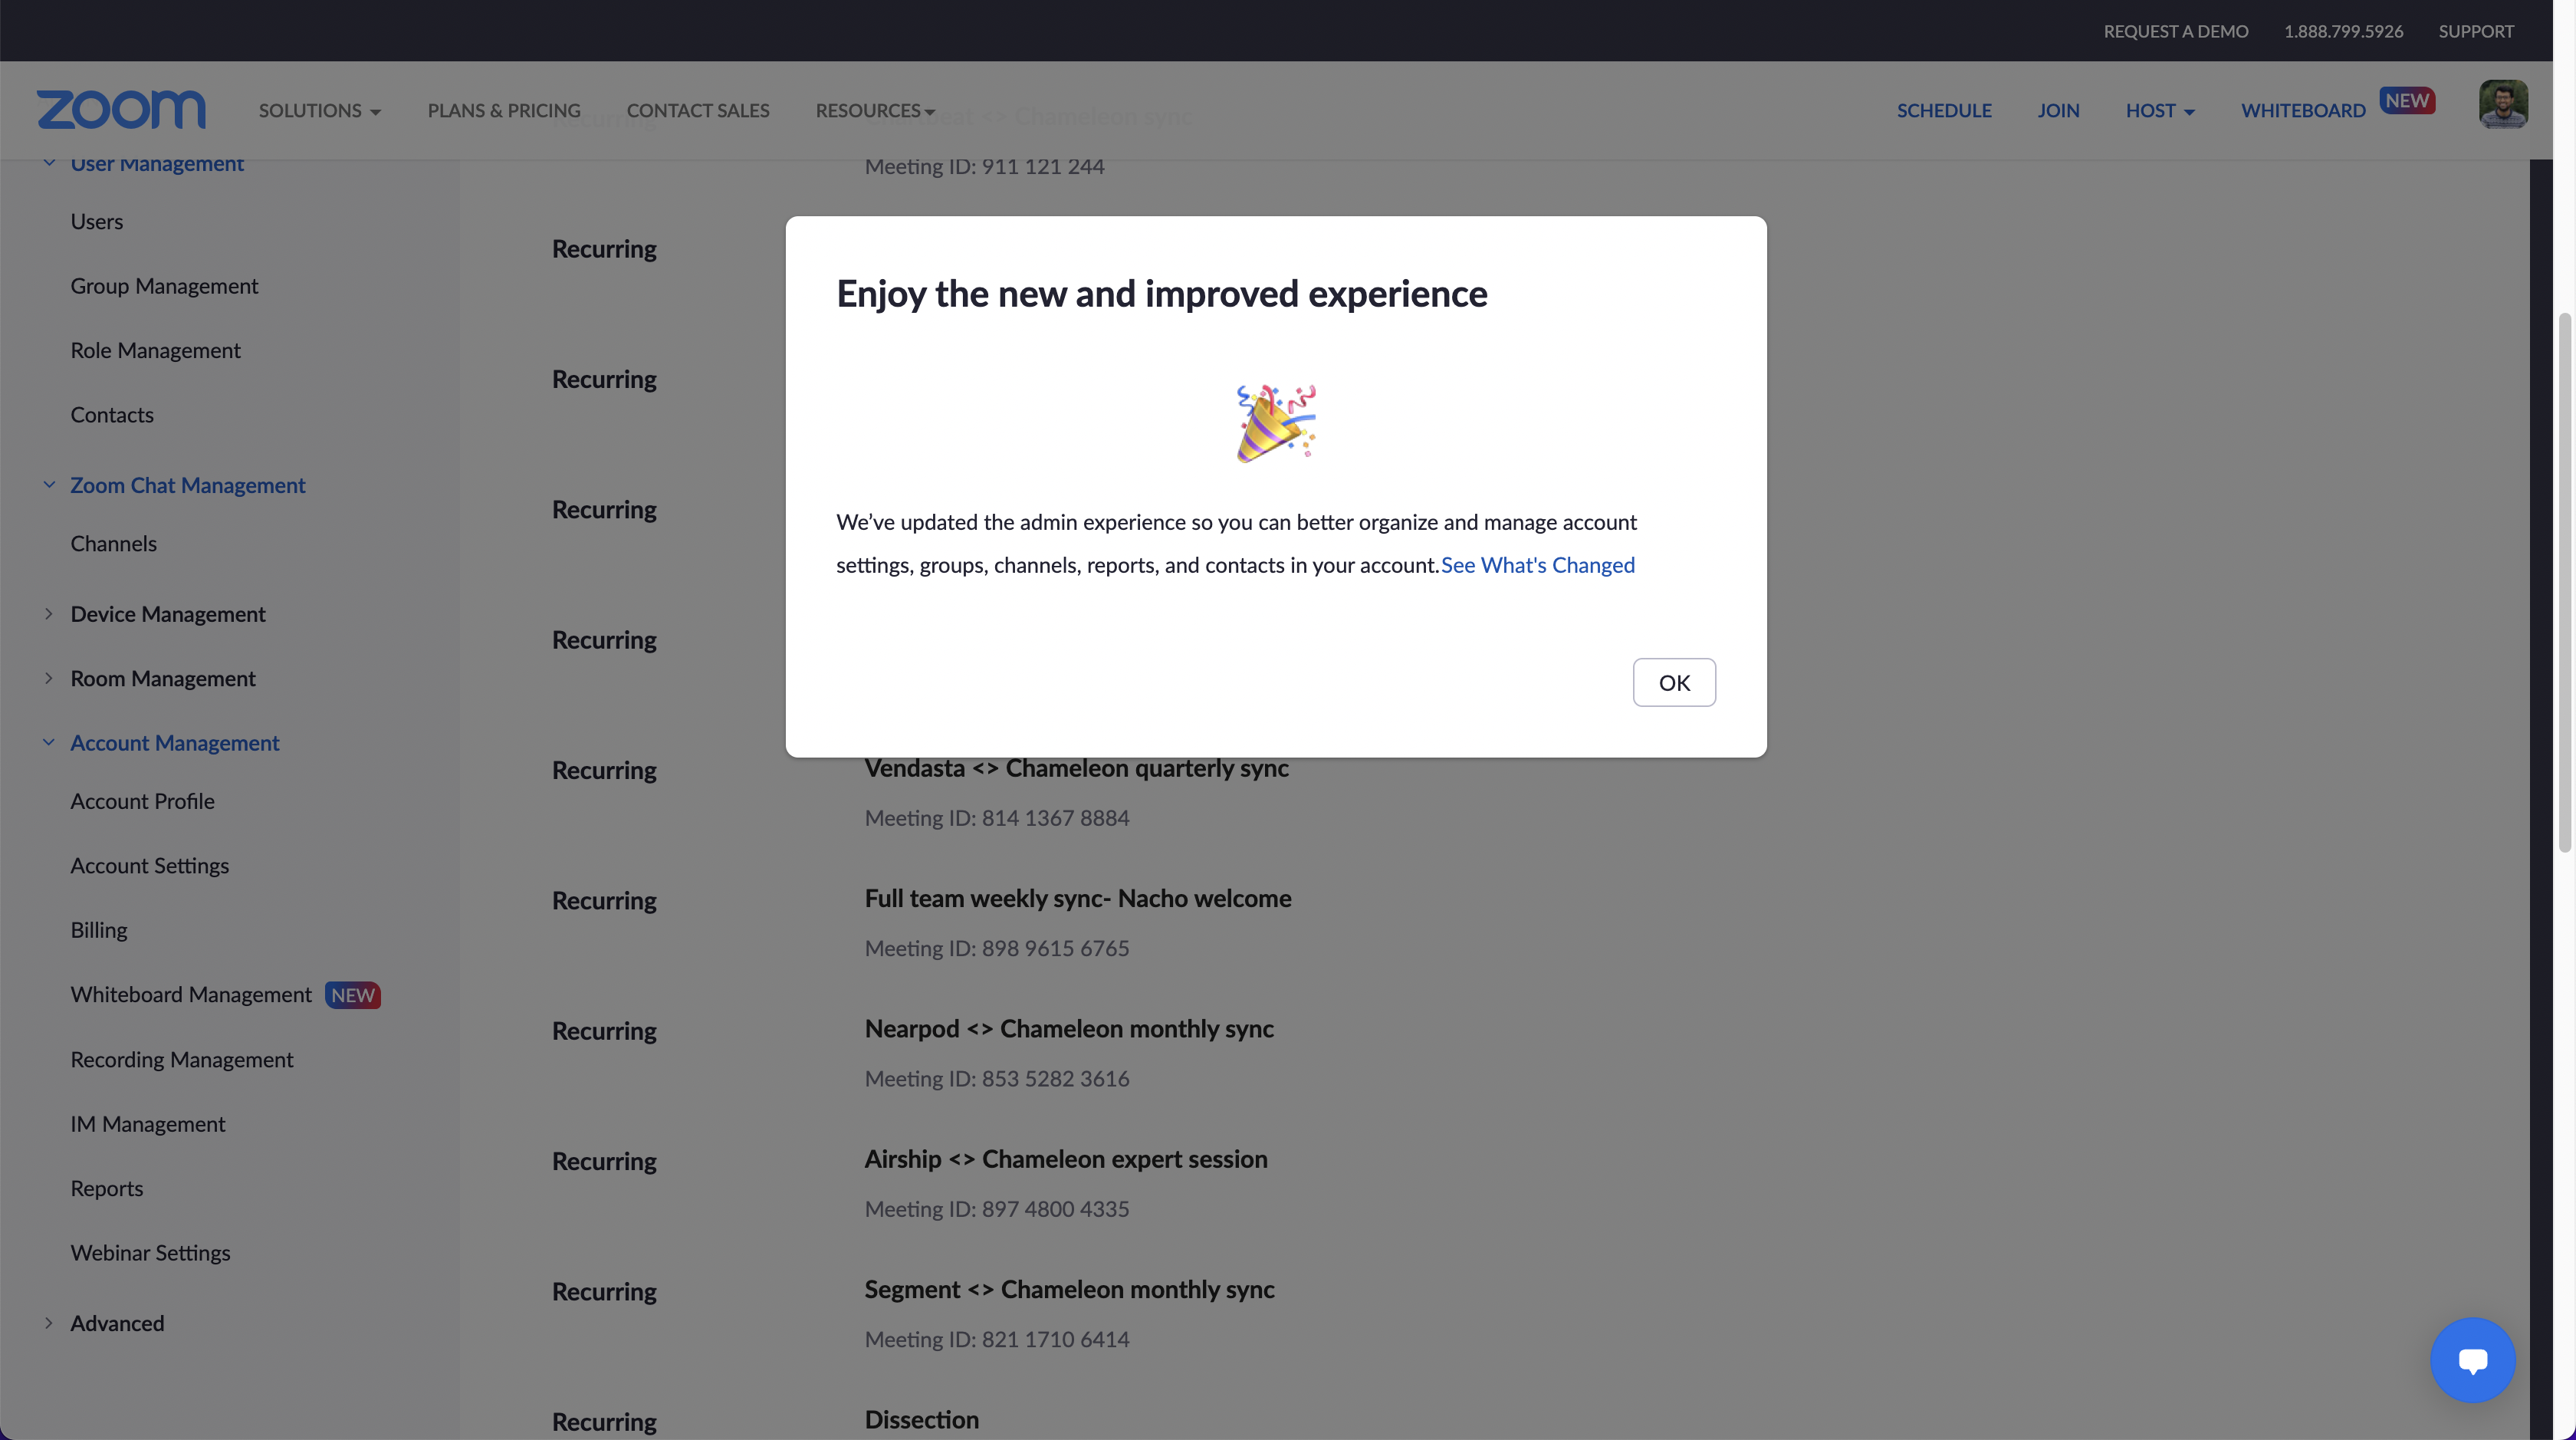Open the Host dropdown
The height and width of the screenshot is (1440, 2576).
click(2160, 110)
